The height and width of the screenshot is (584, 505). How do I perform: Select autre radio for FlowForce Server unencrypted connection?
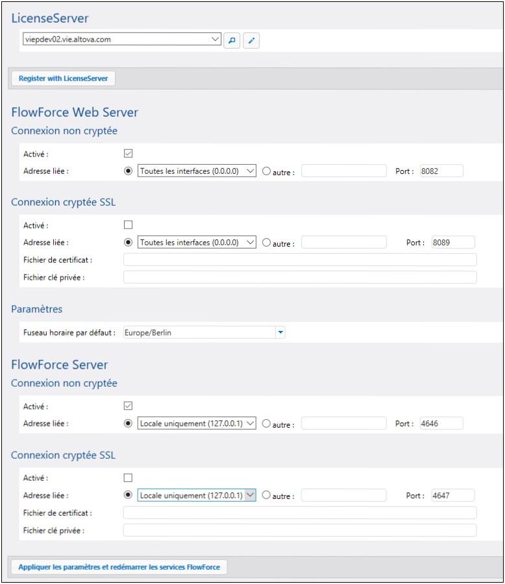pos(266,424)
